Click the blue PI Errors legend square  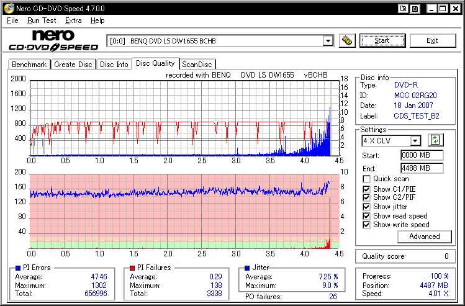(x=16, y=268)
